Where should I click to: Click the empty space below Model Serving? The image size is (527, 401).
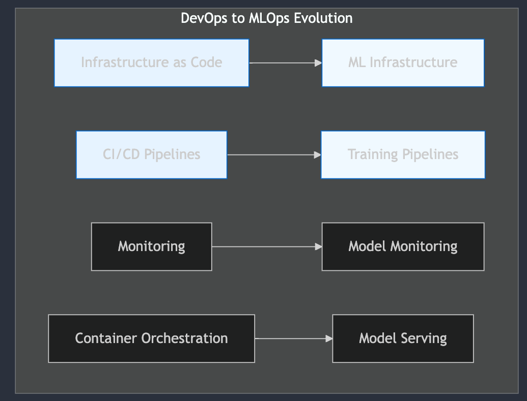[402, 376]
